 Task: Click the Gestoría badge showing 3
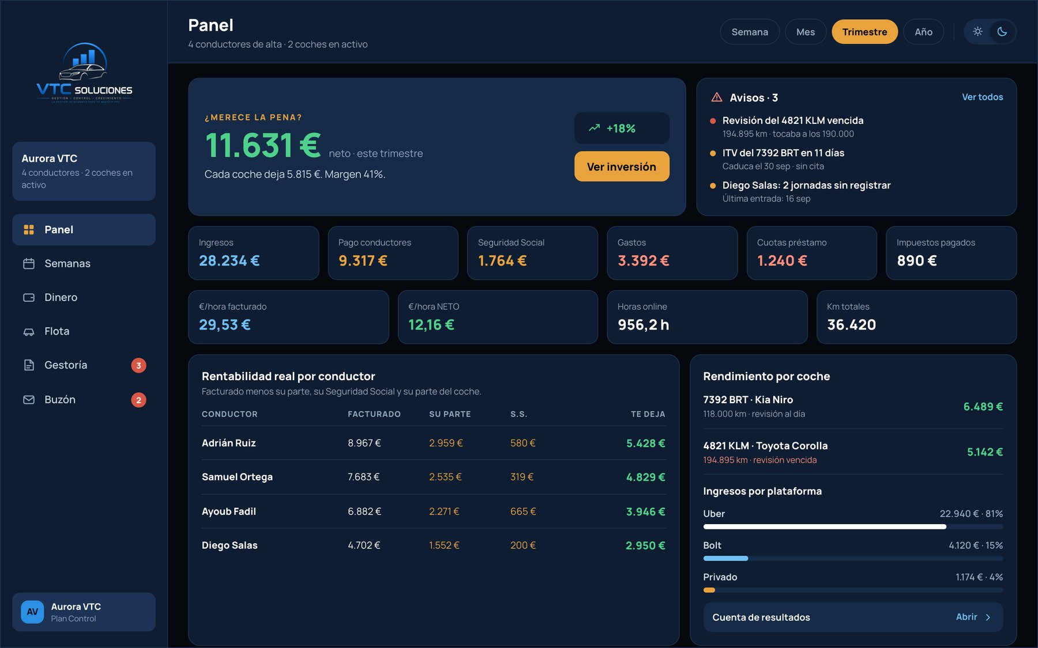point(138,365)
